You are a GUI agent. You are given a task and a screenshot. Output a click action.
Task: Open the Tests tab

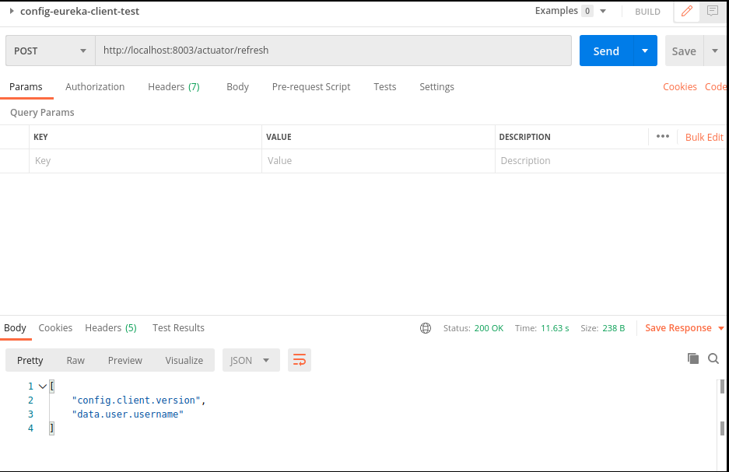tap(385, 87)
